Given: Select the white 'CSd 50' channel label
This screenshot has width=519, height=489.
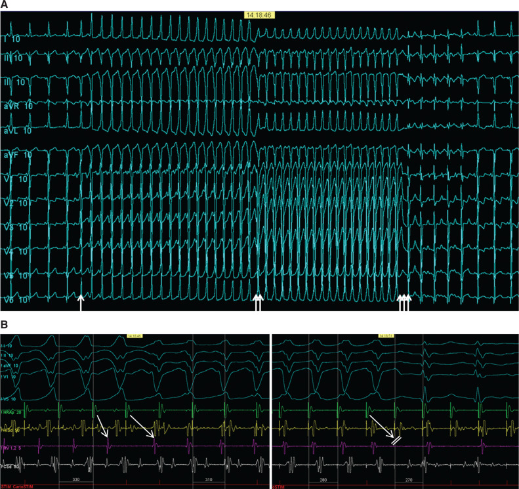Looking at the screenshot, I should 10,467.
